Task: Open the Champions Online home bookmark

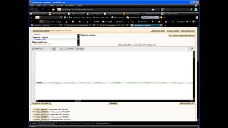Action: (113, 14)
